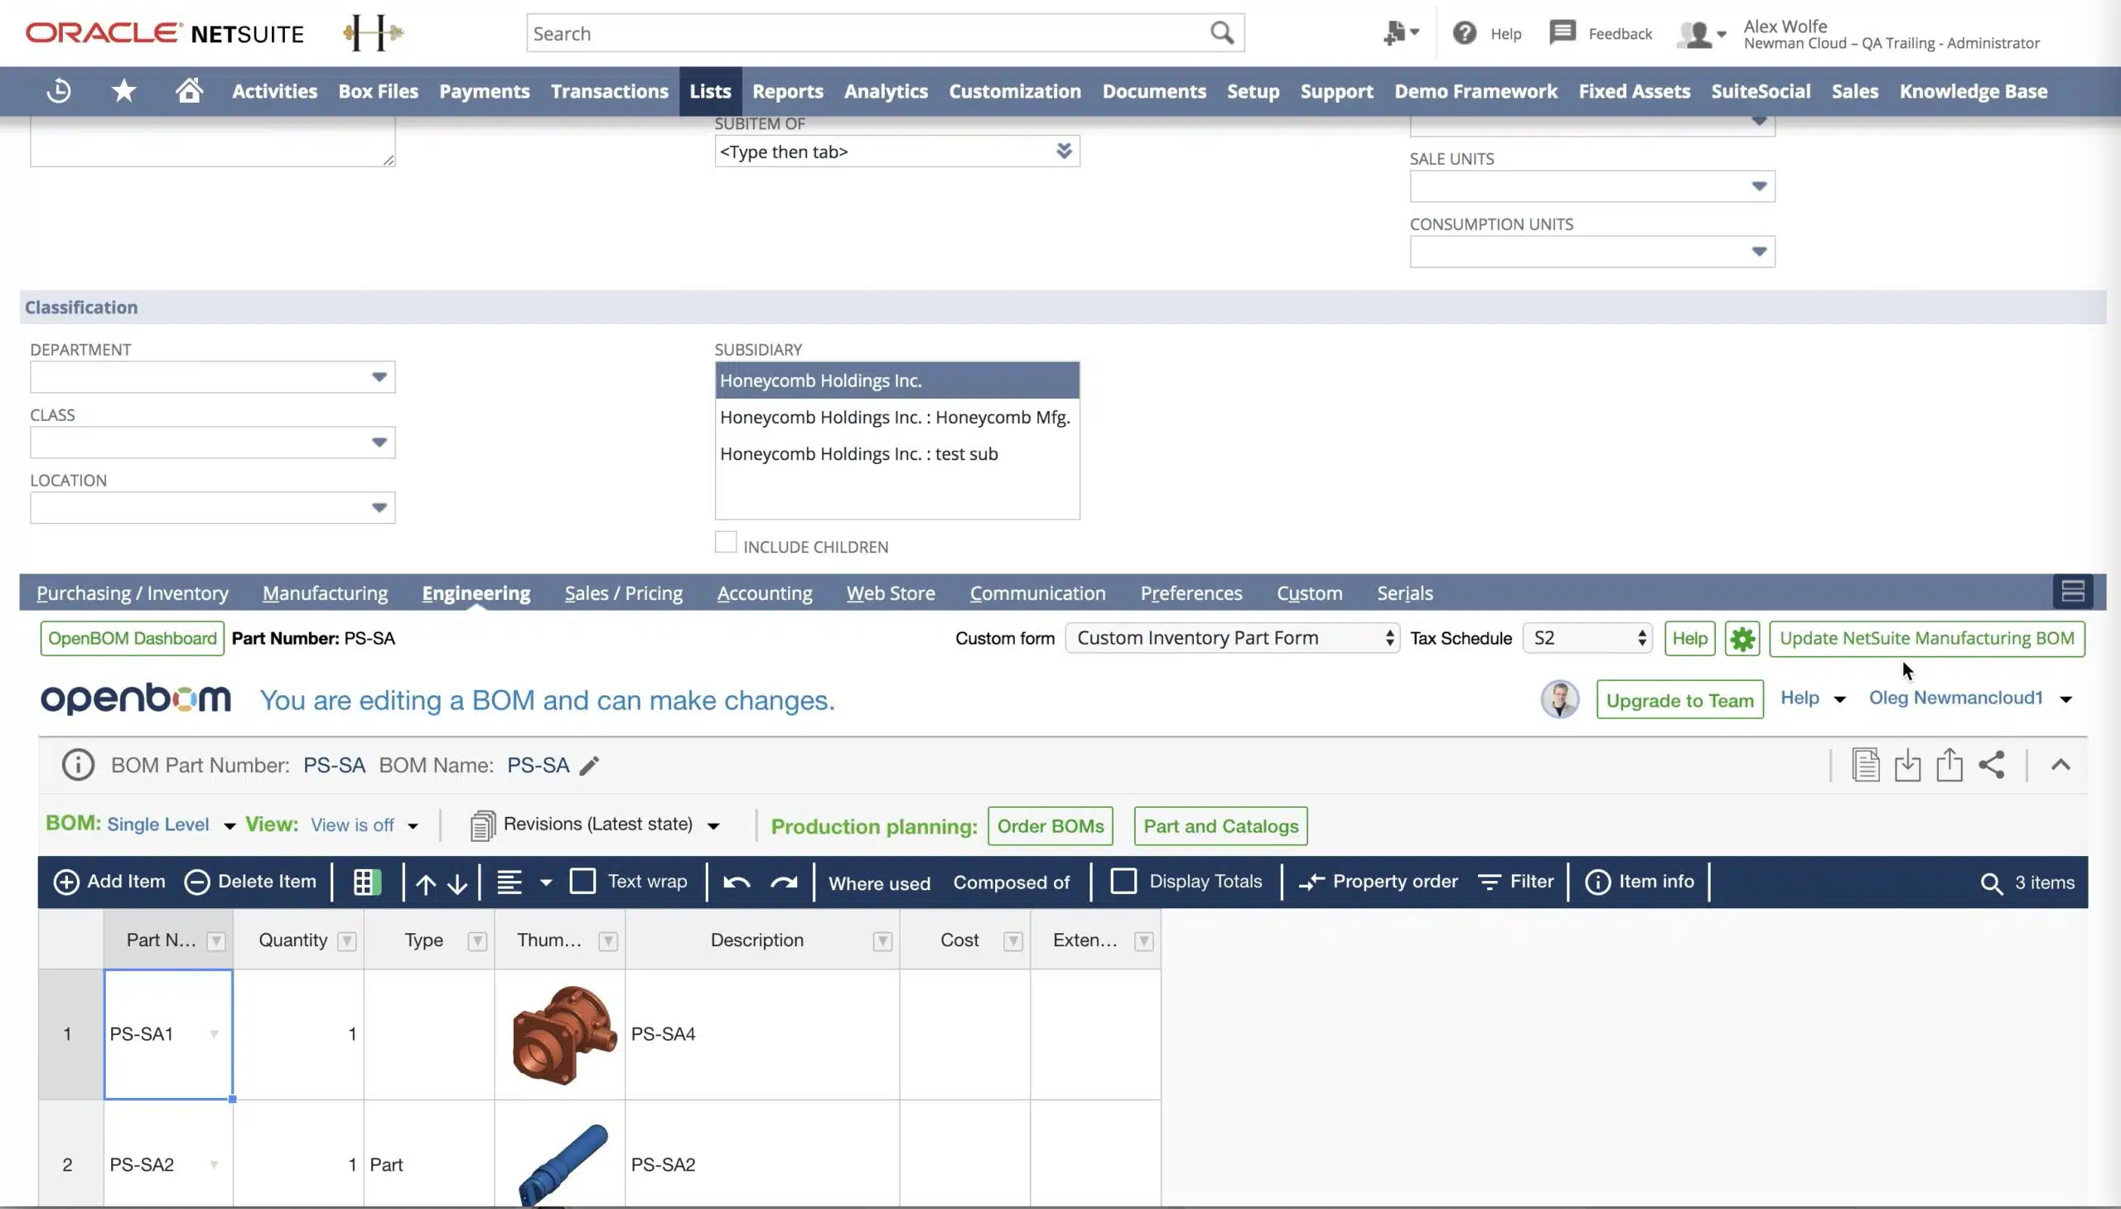
Task: Open the Part Number column filter arrow
Action: 216,941
